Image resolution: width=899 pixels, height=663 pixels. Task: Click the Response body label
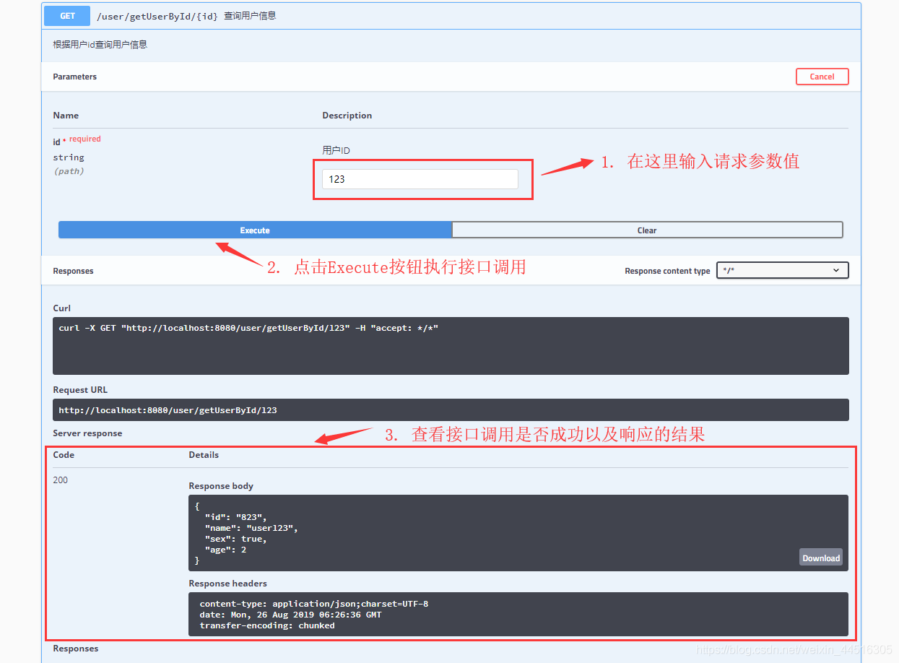pos(221,486)
